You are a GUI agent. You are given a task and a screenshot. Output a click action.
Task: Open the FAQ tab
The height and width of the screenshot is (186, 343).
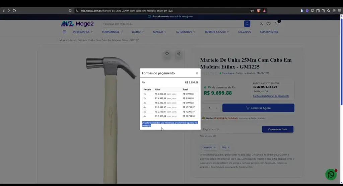pyautogui.click(x=225, y=148)
